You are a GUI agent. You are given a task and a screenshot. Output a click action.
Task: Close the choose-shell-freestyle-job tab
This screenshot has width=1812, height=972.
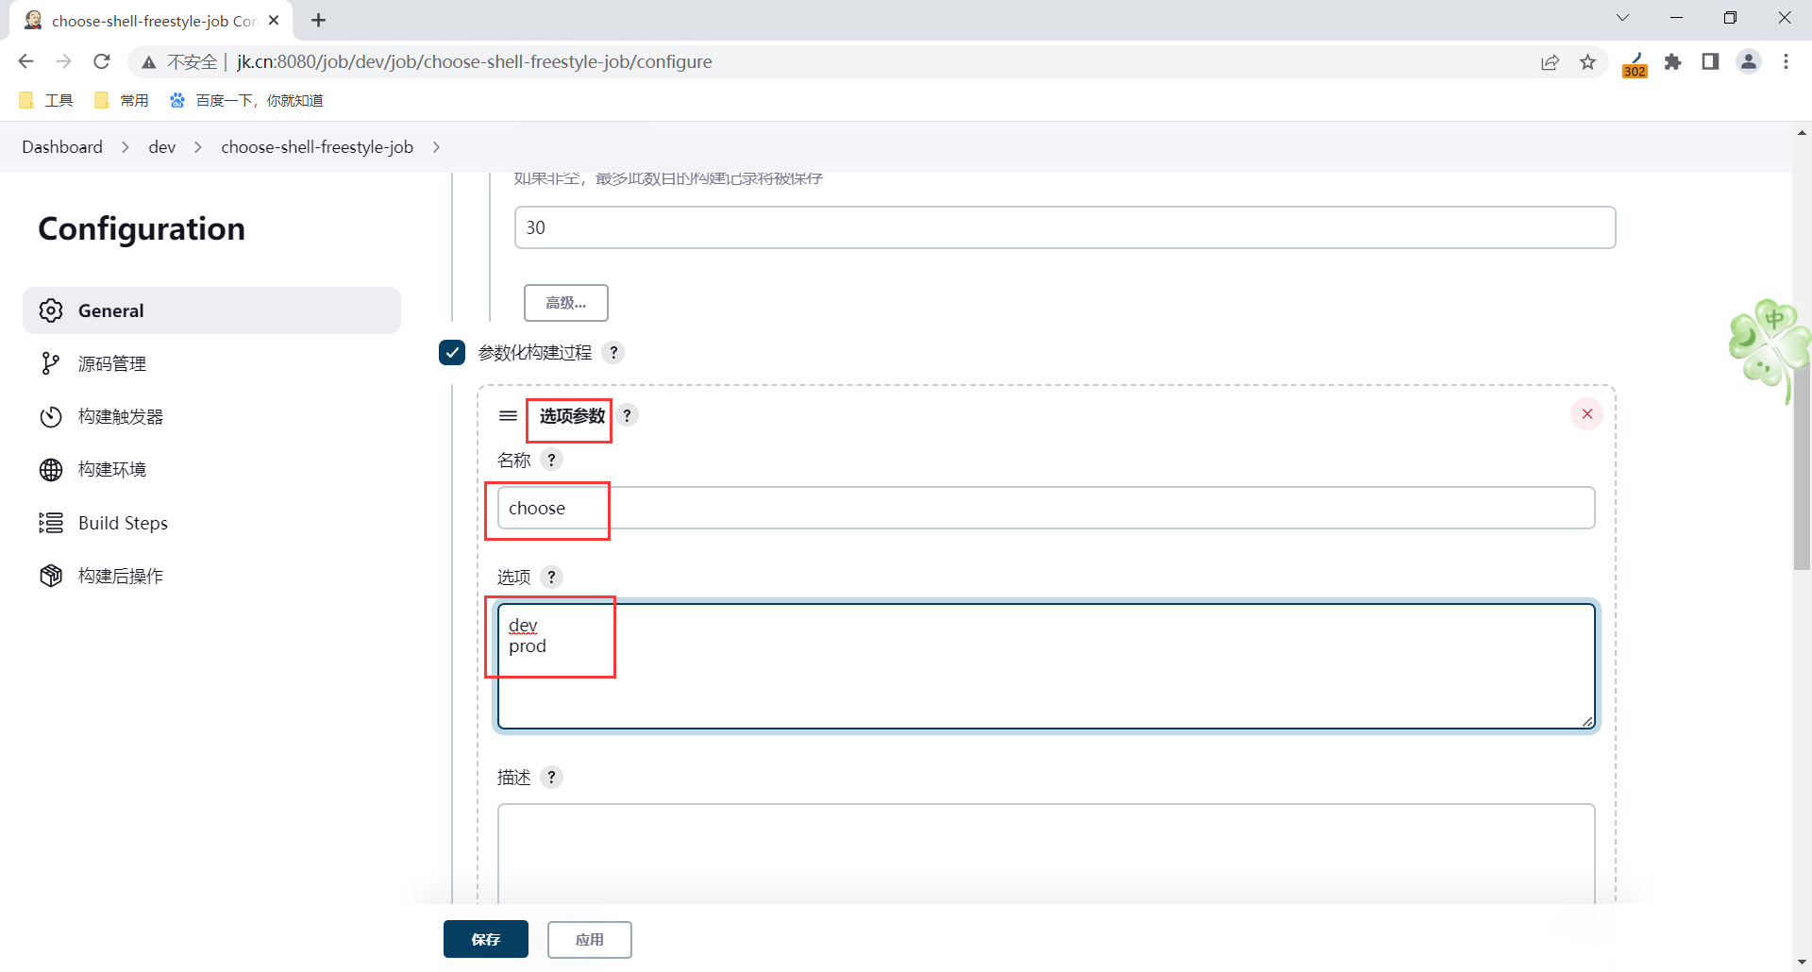[x=274, y=20]
